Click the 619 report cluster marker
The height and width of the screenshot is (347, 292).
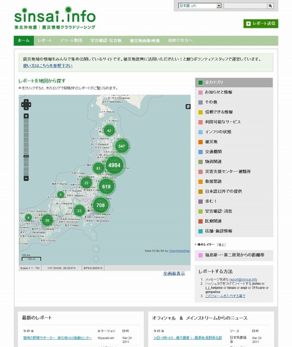click(x=106, y=186)
